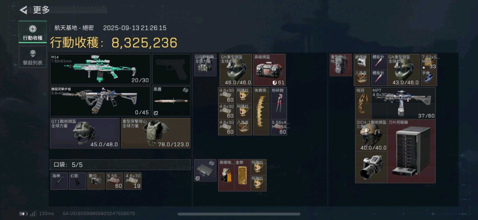Select the M14 rifle slot
Image resolution: width=478 pixels, height=220 pixels.
pyautogui.click(x=100, y=69)
